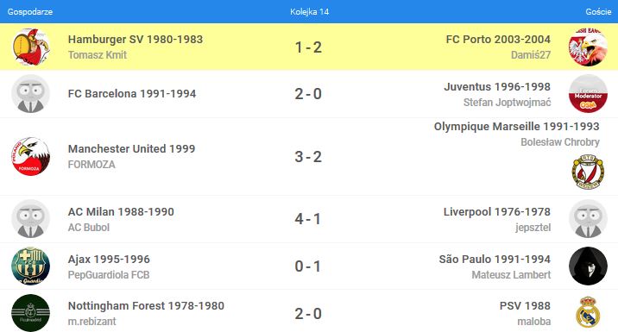Viewport: 618px width, 332px height.
Task: Open m.rebizant's dark green avatar
Action: pyautogui.click(x=31, y=313)
